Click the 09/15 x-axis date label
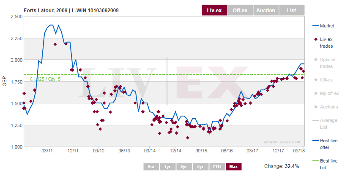 (201, 151)
